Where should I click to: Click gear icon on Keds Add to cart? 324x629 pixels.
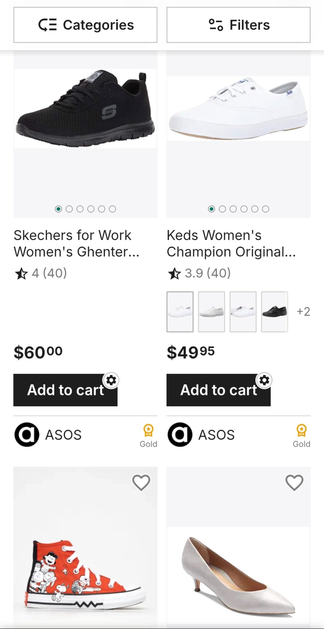pos(264,380)
